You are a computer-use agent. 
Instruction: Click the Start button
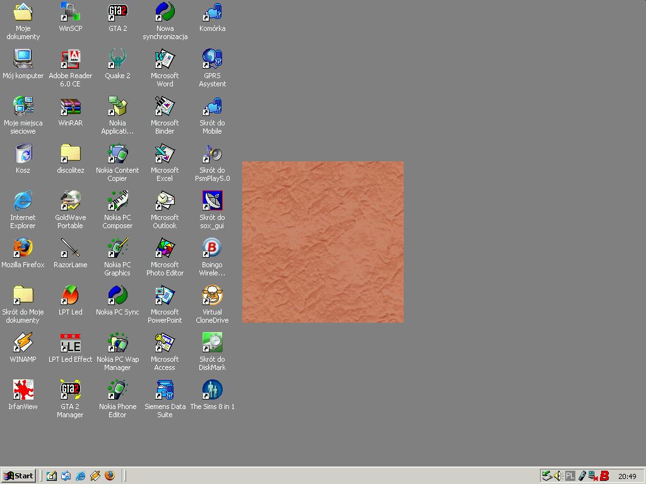(18, 476)
